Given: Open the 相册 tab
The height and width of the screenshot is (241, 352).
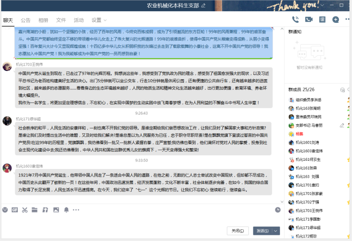Looking at the screenshot, I should [x=43, y=20].
